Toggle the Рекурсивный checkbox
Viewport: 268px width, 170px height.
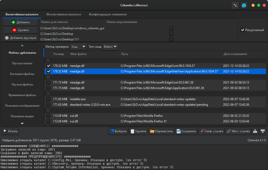pos(243,30)
